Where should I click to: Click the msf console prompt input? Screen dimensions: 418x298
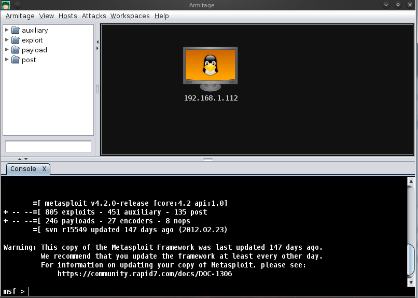point(203,291)
